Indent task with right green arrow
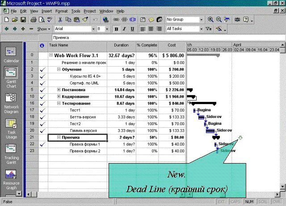The width and height of the screenshot is (286, 206). point(15,29)
